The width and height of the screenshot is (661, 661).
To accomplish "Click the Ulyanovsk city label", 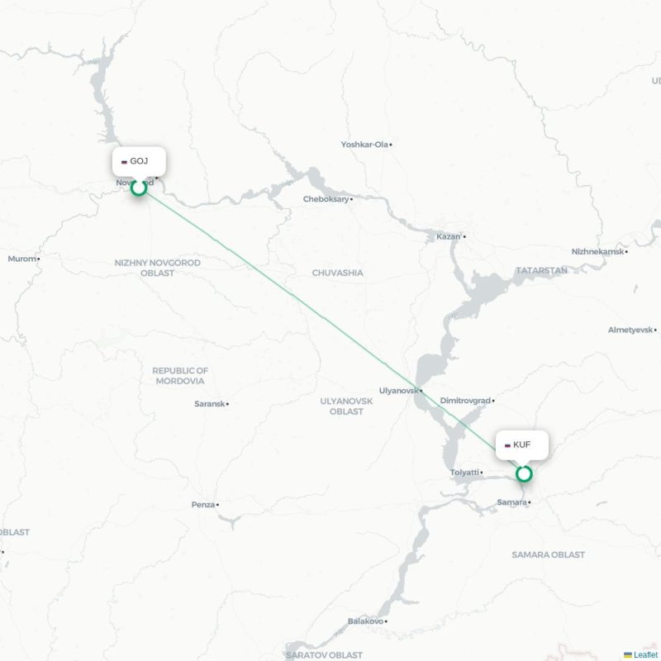I will 398,391.
